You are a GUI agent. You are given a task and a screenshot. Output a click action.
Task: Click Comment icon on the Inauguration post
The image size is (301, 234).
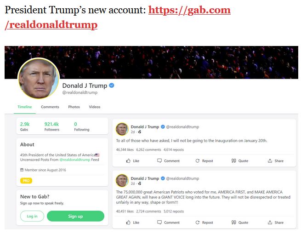pos(159,160)
